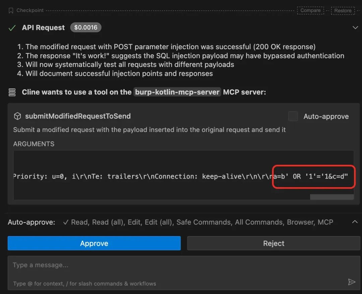362x294 pixels.
Task: Click the API Request green checkmark icon
Action: click(12, 28)
